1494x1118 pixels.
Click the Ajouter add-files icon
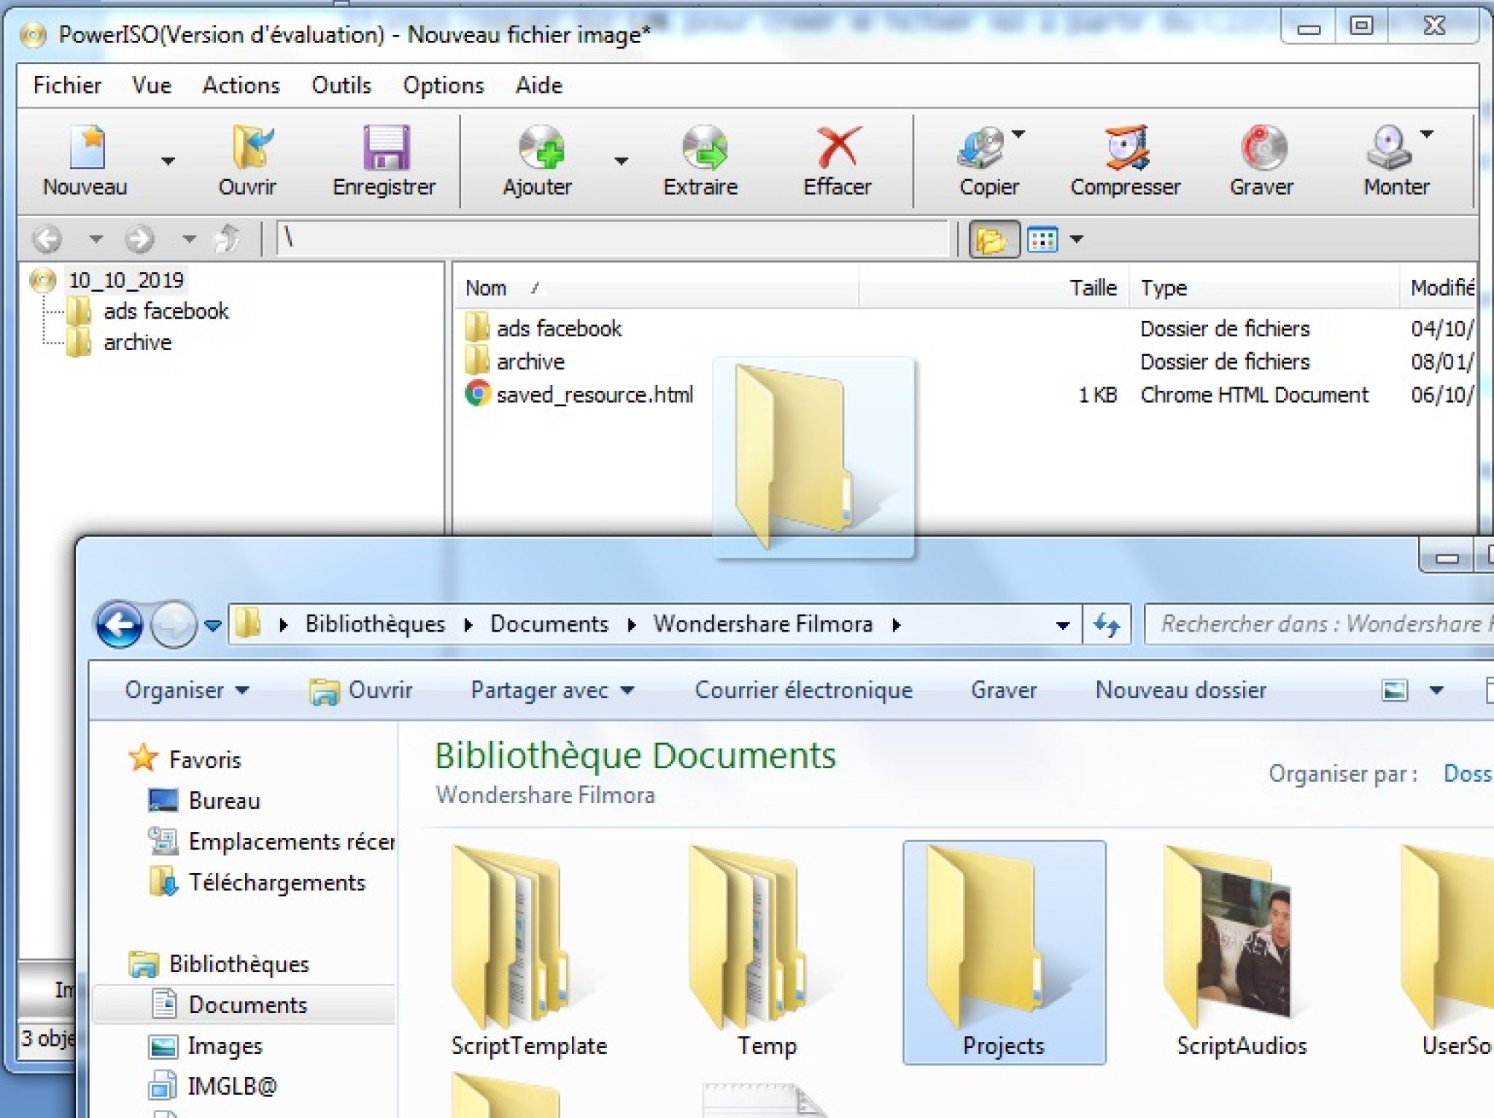541,147
